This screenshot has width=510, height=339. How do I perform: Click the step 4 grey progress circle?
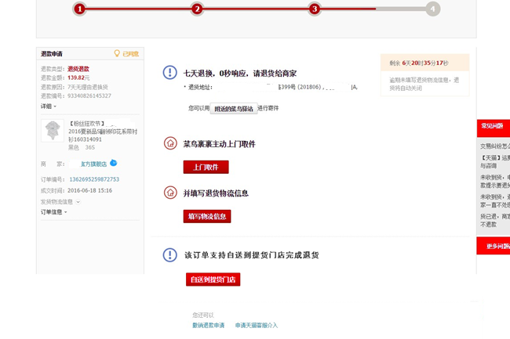(432, 9)
